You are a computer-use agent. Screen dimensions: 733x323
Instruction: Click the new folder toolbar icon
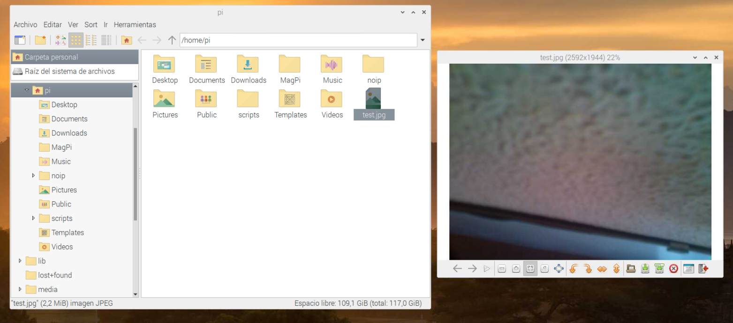(40, 40)
